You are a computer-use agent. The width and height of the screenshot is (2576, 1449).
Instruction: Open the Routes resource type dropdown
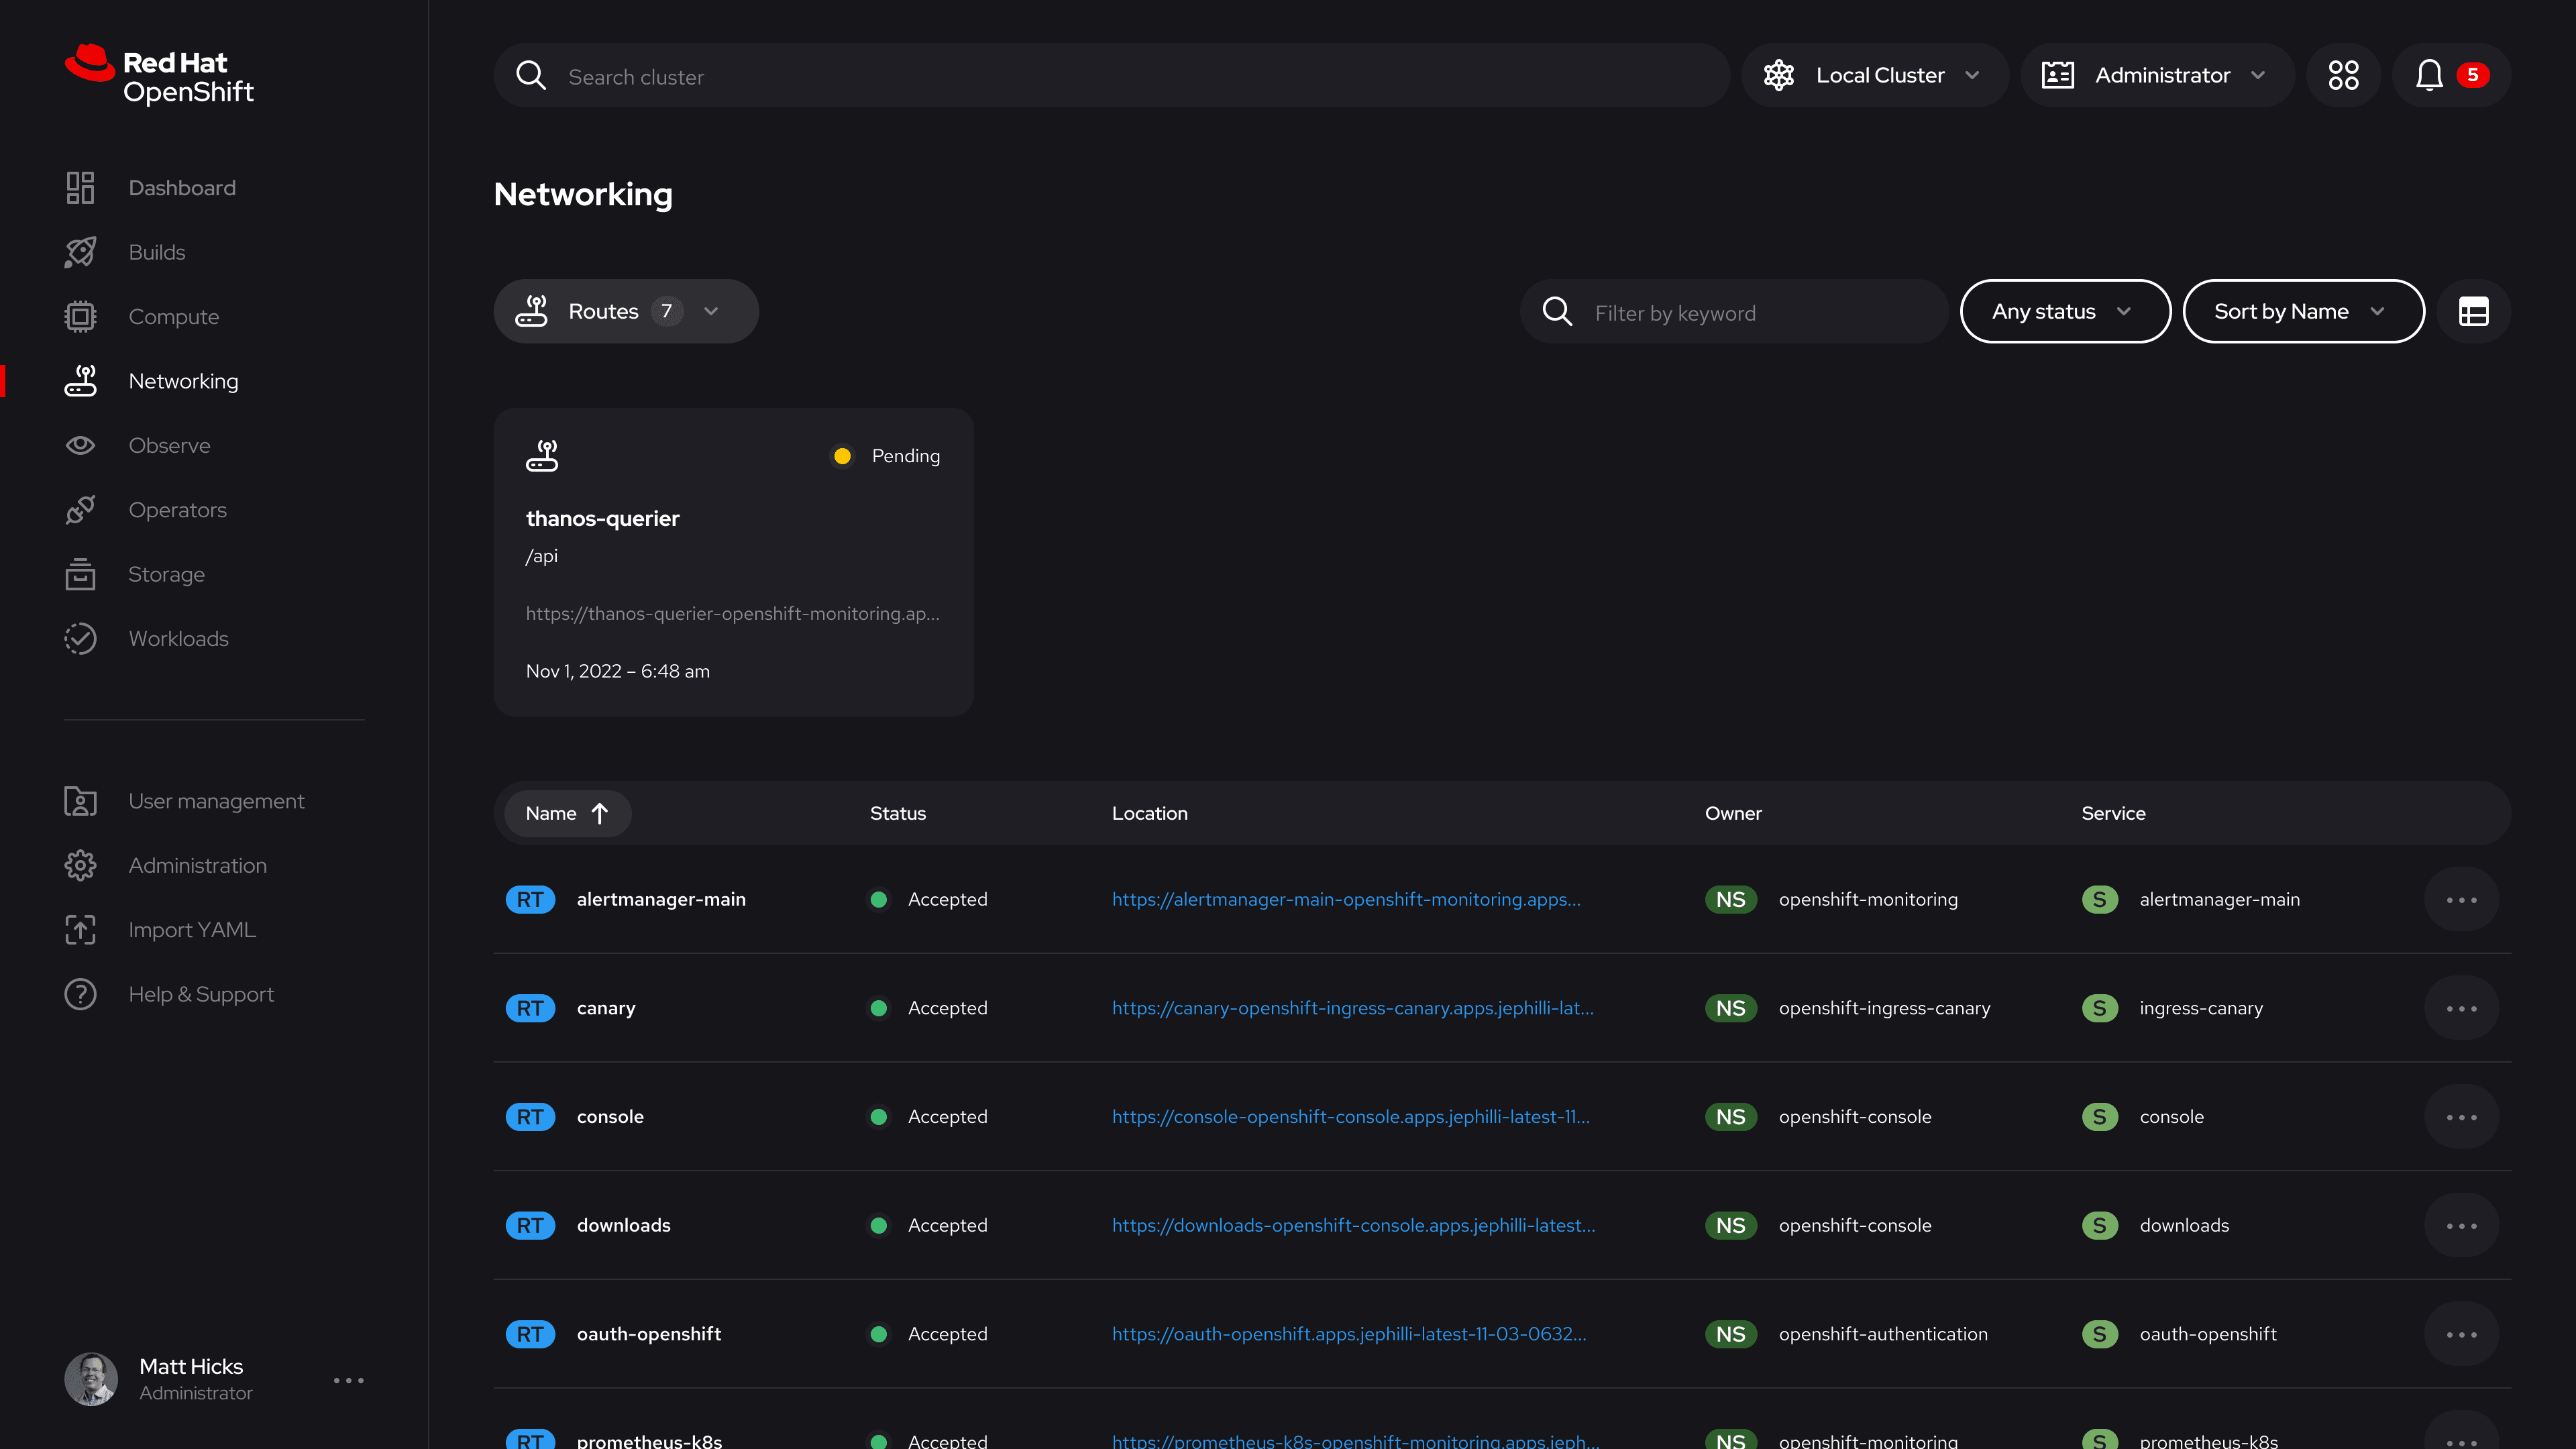(626, 312)
